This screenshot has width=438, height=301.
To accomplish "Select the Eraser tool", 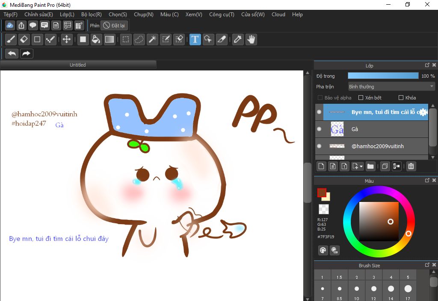I will pyautogui.click(x=24, y=40).
